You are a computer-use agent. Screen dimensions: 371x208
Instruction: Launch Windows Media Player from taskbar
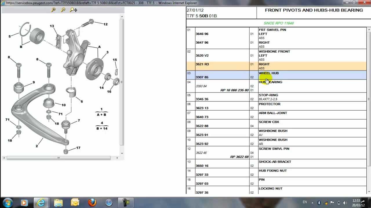click(24, 202)
